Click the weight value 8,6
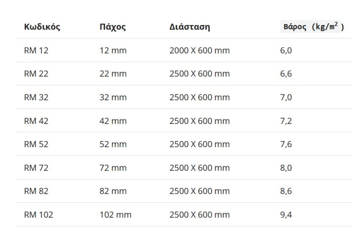 pos(286,191)
